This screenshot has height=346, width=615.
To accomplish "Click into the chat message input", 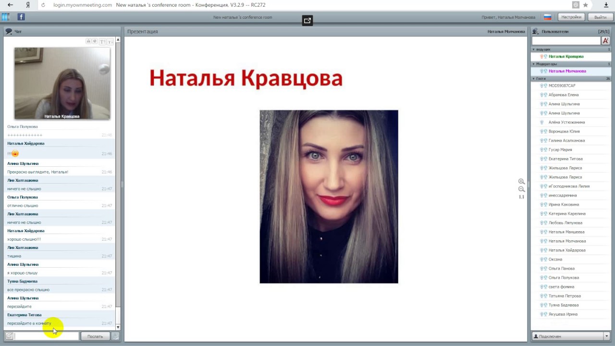I will tap(47, 336).
